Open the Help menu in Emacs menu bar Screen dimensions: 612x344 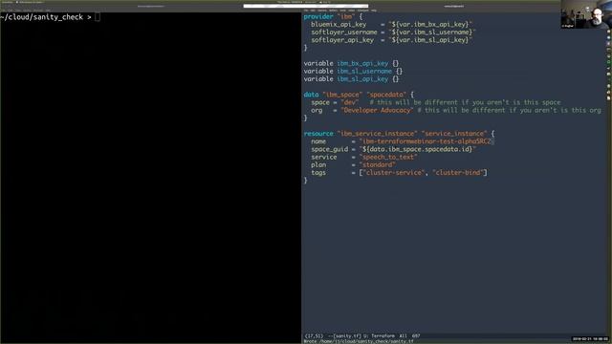click(374, 11)
